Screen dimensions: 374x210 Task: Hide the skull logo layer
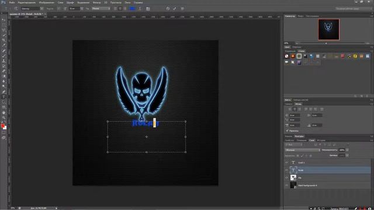coord(286,177)
